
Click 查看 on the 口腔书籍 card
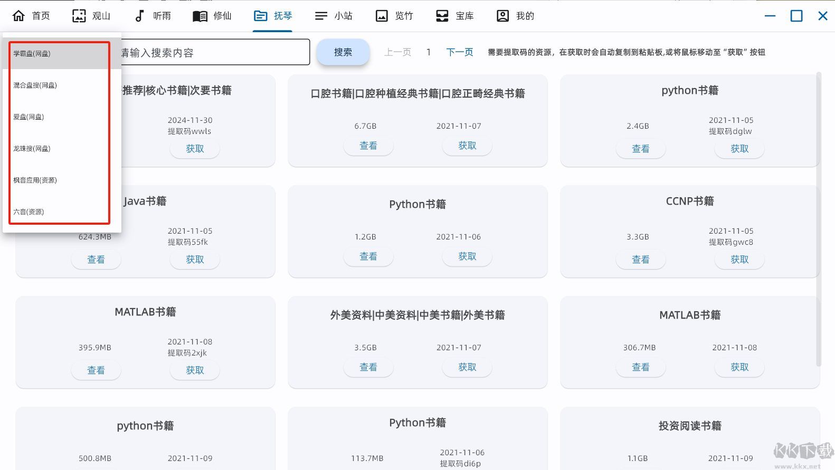tap(368, 146)
